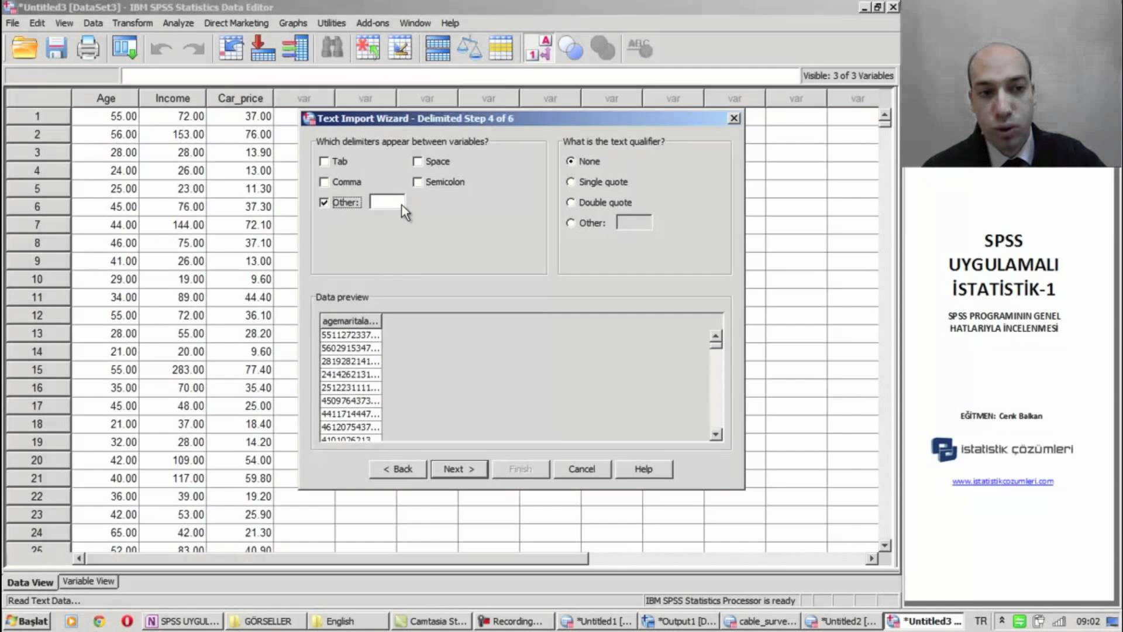Enable the Comma delimiter checkbox
1123x632 pixels.
[324, 182]
